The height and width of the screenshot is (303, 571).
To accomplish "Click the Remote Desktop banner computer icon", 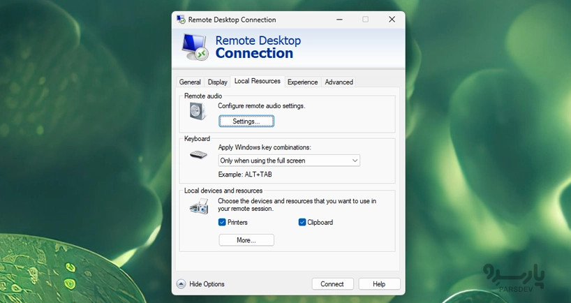I will point(195,47).
